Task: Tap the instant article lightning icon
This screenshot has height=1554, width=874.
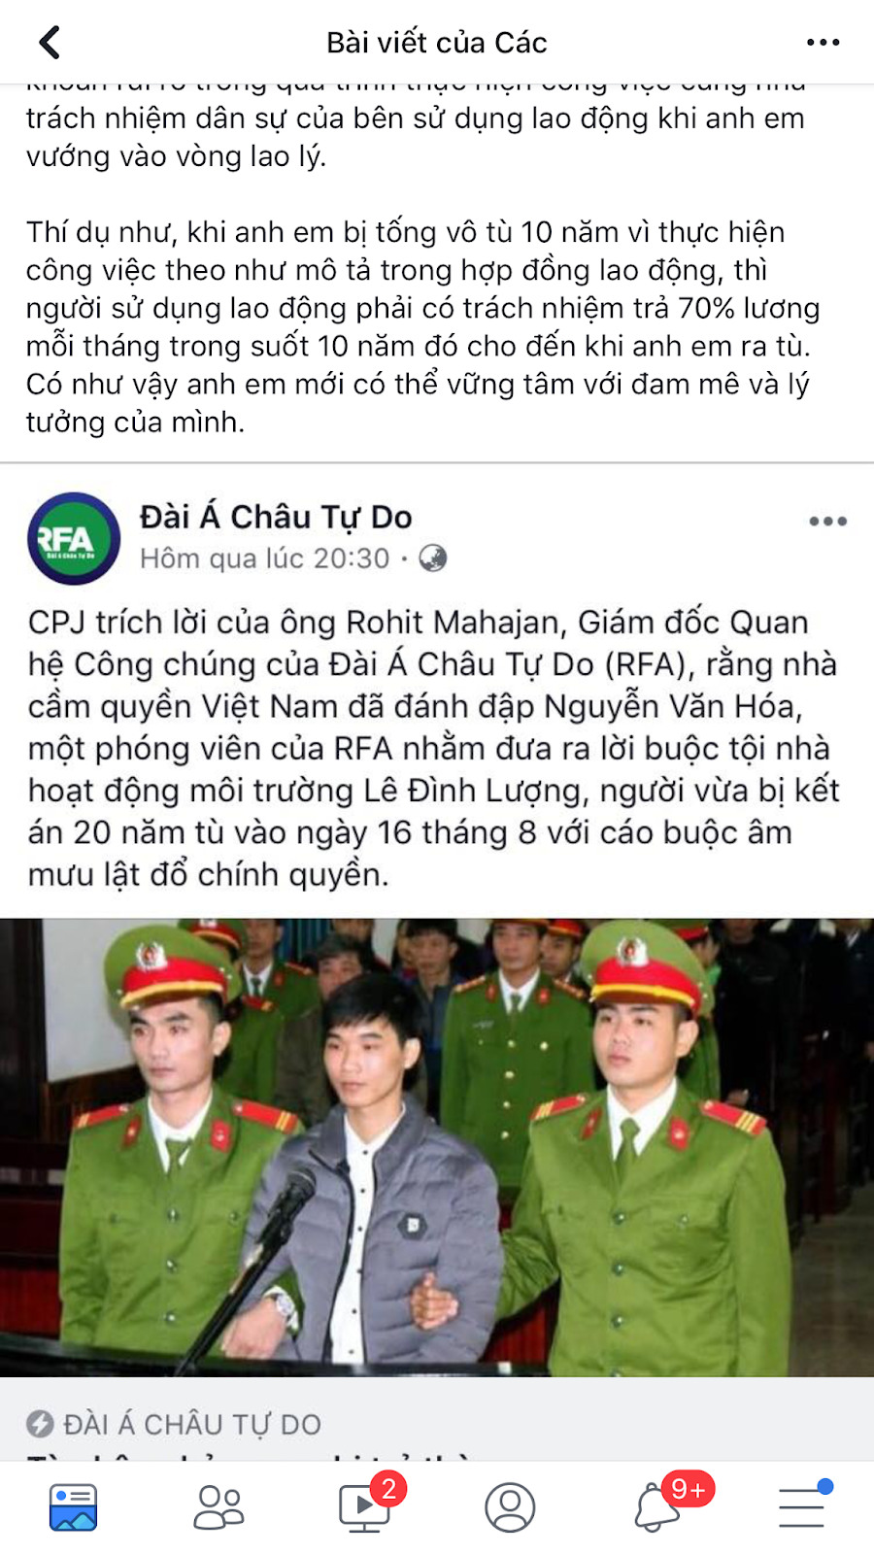Action: [40, 1425]
